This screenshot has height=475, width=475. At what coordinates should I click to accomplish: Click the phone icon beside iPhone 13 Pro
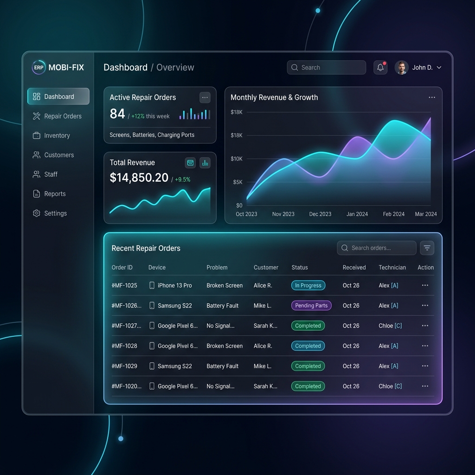152,285
